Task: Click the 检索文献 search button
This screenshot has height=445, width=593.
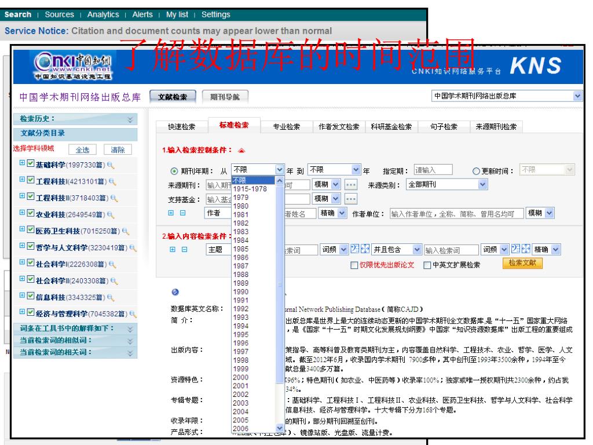Action: pos(522,263)
